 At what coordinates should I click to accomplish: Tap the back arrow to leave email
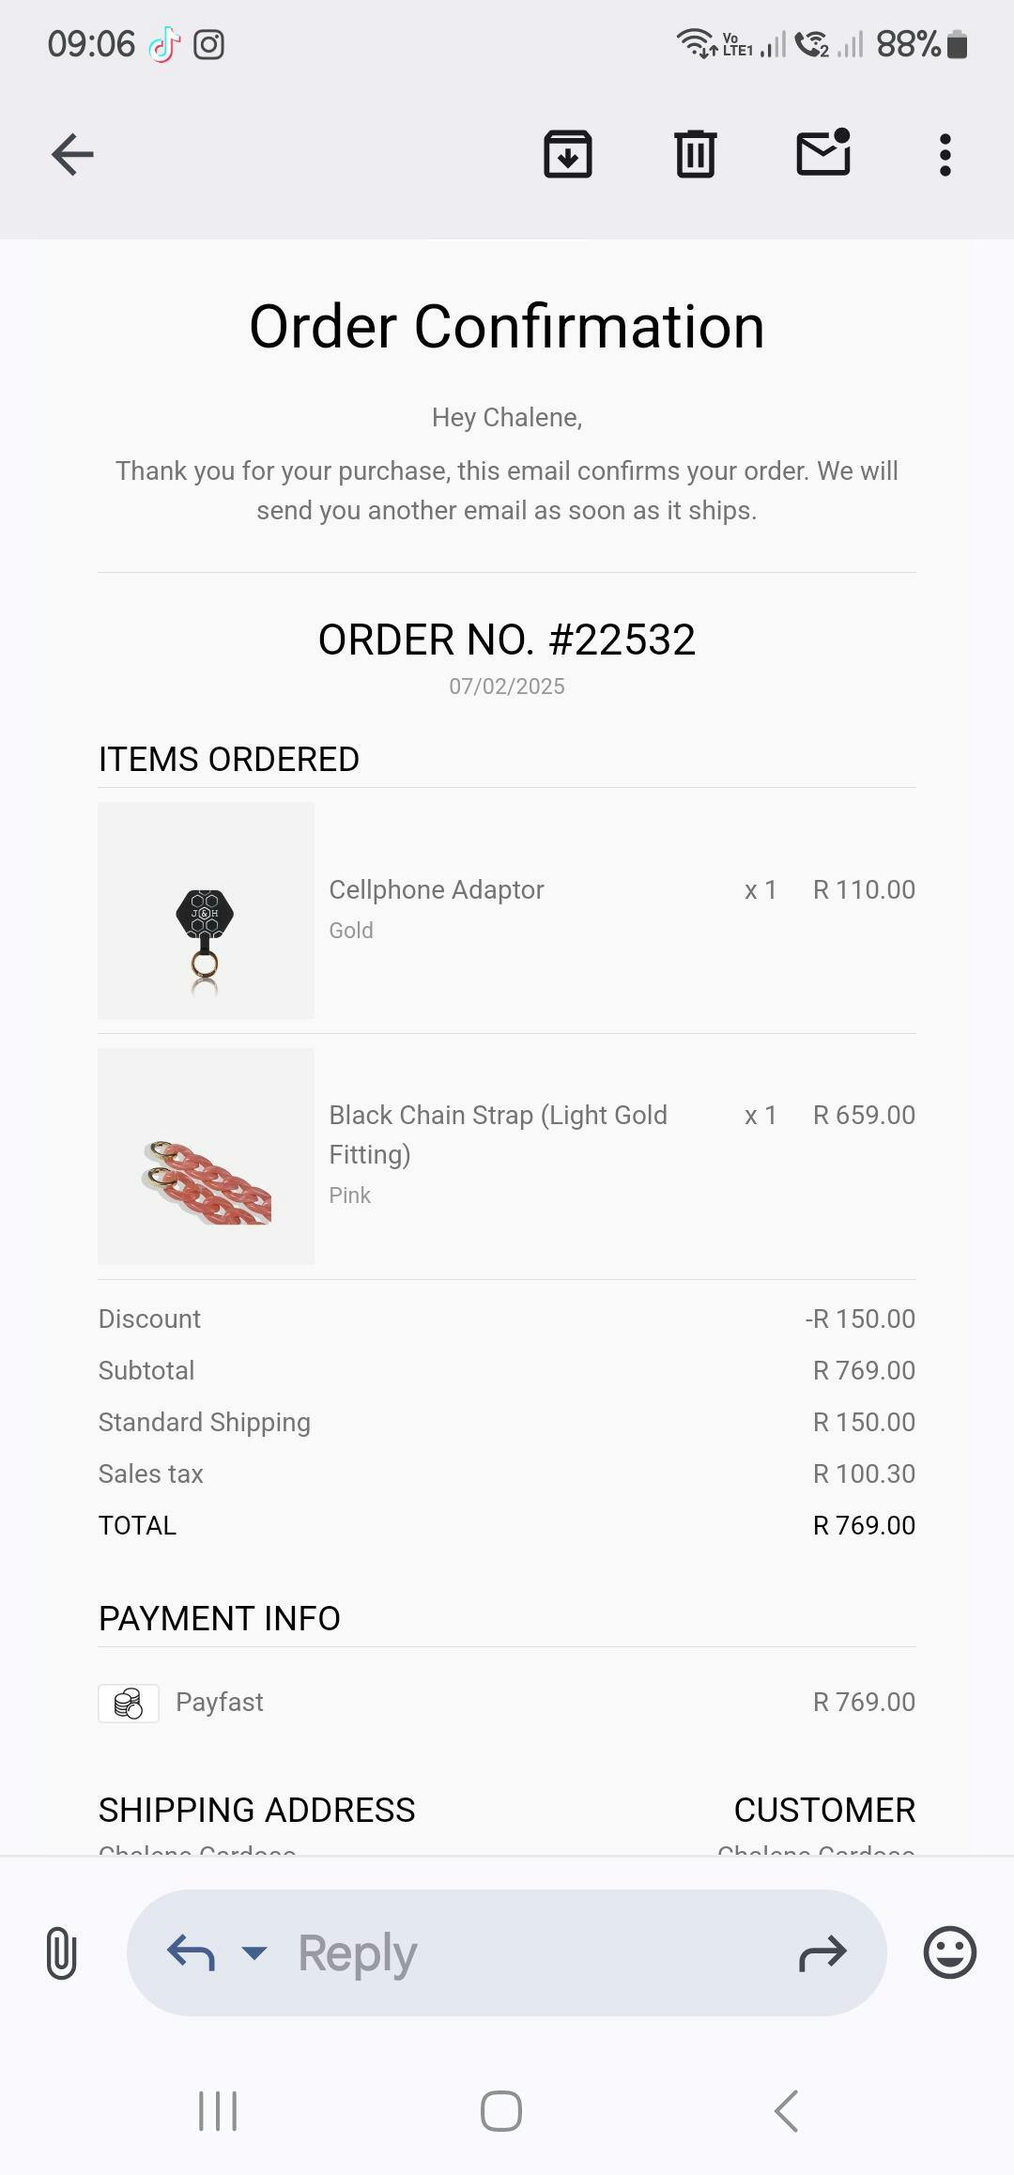pyautogui.click(x=72, y=155)
